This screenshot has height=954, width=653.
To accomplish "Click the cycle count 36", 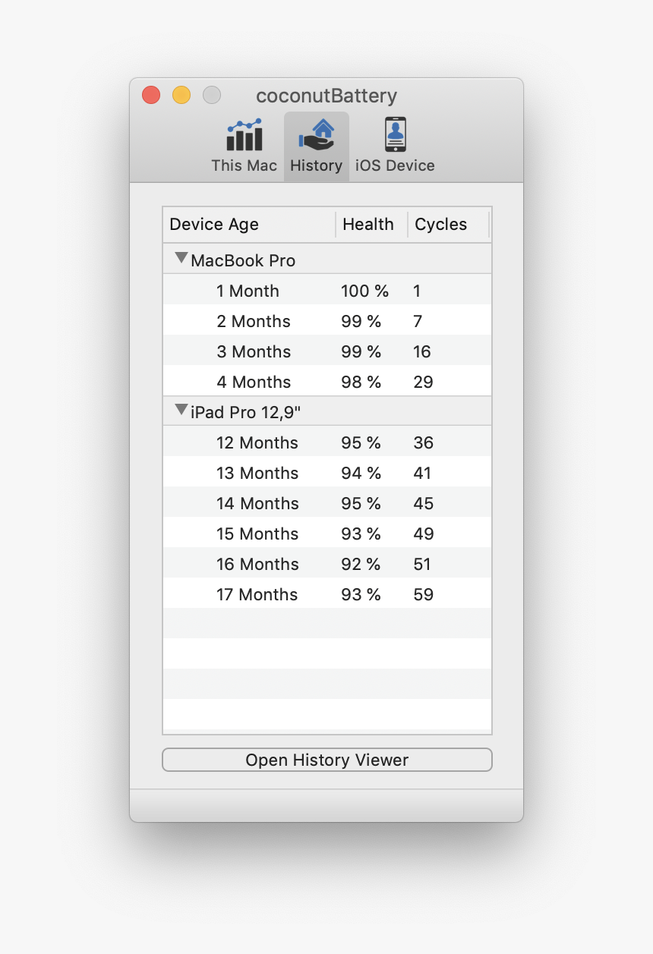I will tap(424, 442).
